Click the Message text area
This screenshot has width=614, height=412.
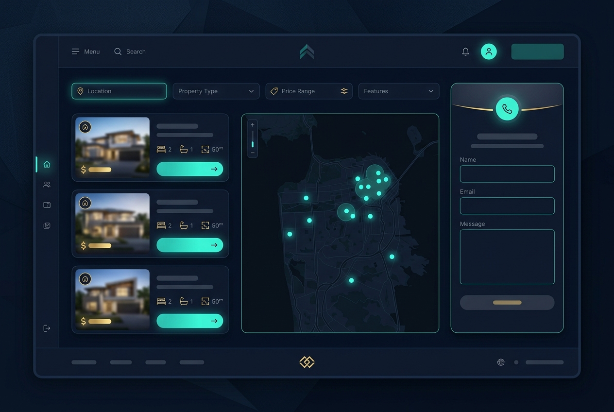pos(507,257)
